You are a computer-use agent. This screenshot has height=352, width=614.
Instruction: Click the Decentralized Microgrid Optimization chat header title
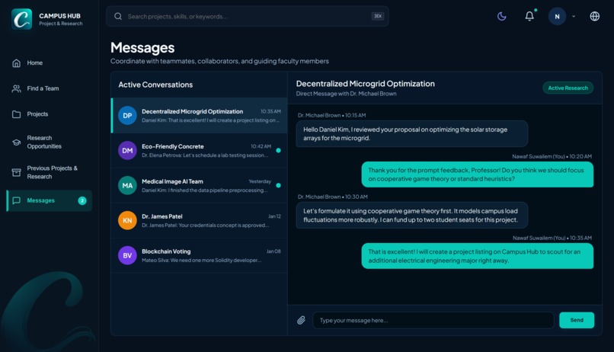366,84
